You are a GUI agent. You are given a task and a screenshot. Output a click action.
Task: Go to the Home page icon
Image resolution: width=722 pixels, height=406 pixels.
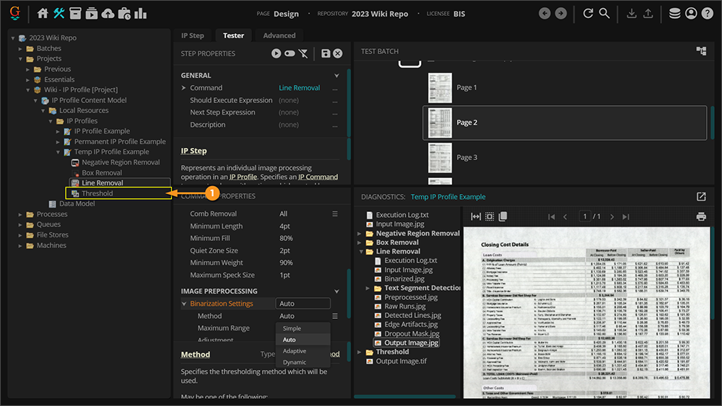(43, 13)
